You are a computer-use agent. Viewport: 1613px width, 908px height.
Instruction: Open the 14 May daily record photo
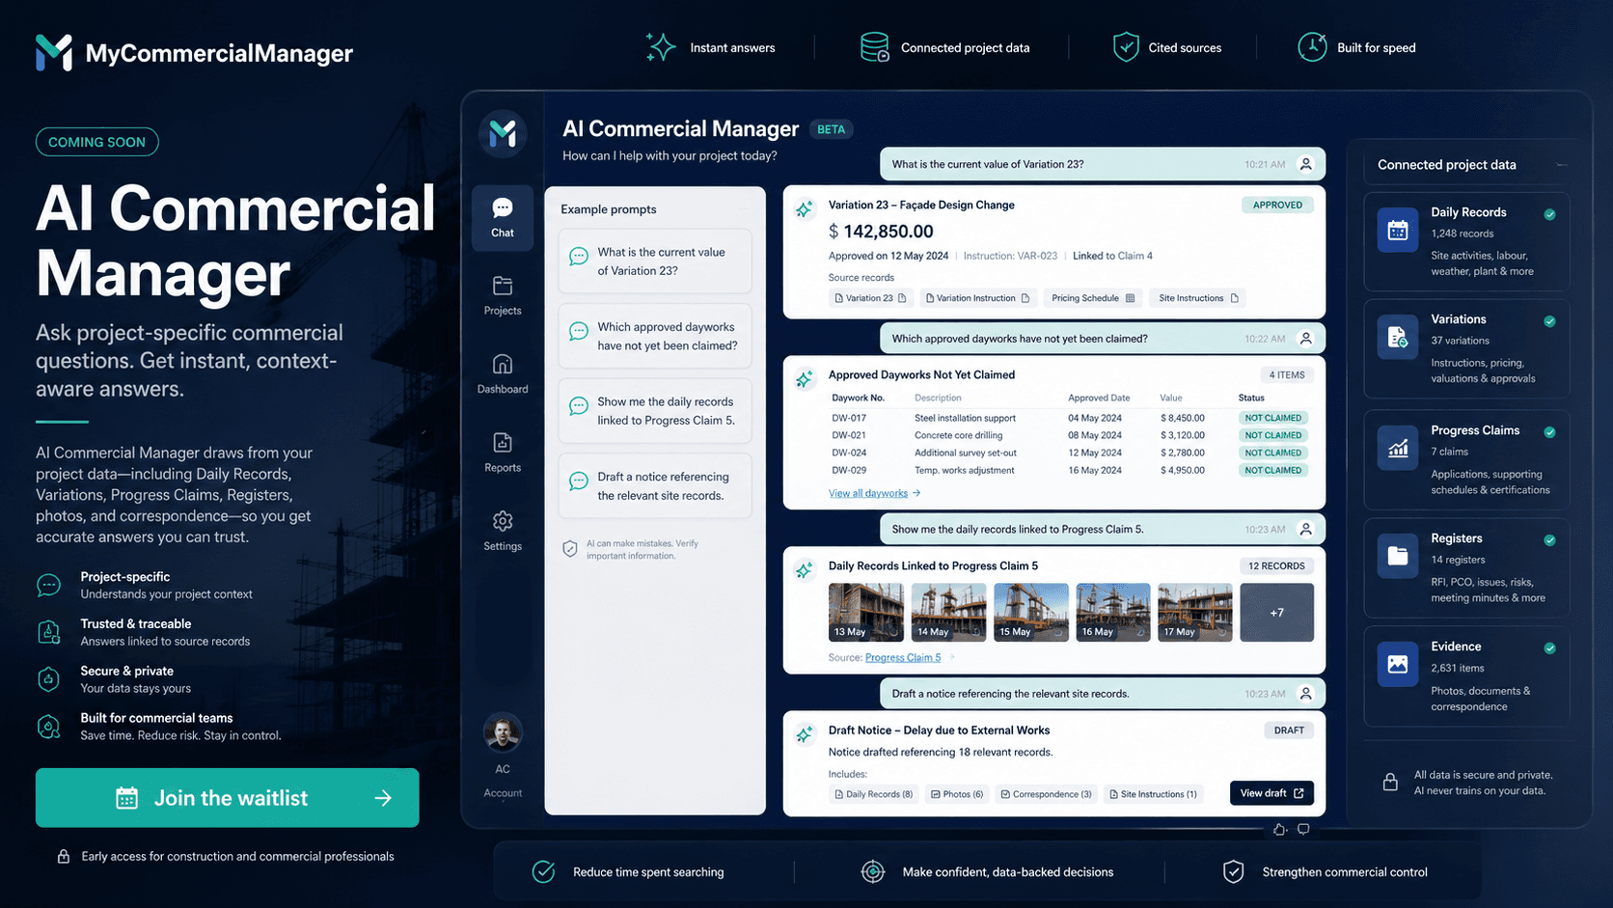pos(948,612)
